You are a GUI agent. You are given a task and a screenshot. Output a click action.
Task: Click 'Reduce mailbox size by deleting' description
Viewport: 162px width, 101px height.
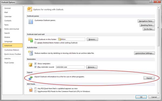(x=64, y=53)
